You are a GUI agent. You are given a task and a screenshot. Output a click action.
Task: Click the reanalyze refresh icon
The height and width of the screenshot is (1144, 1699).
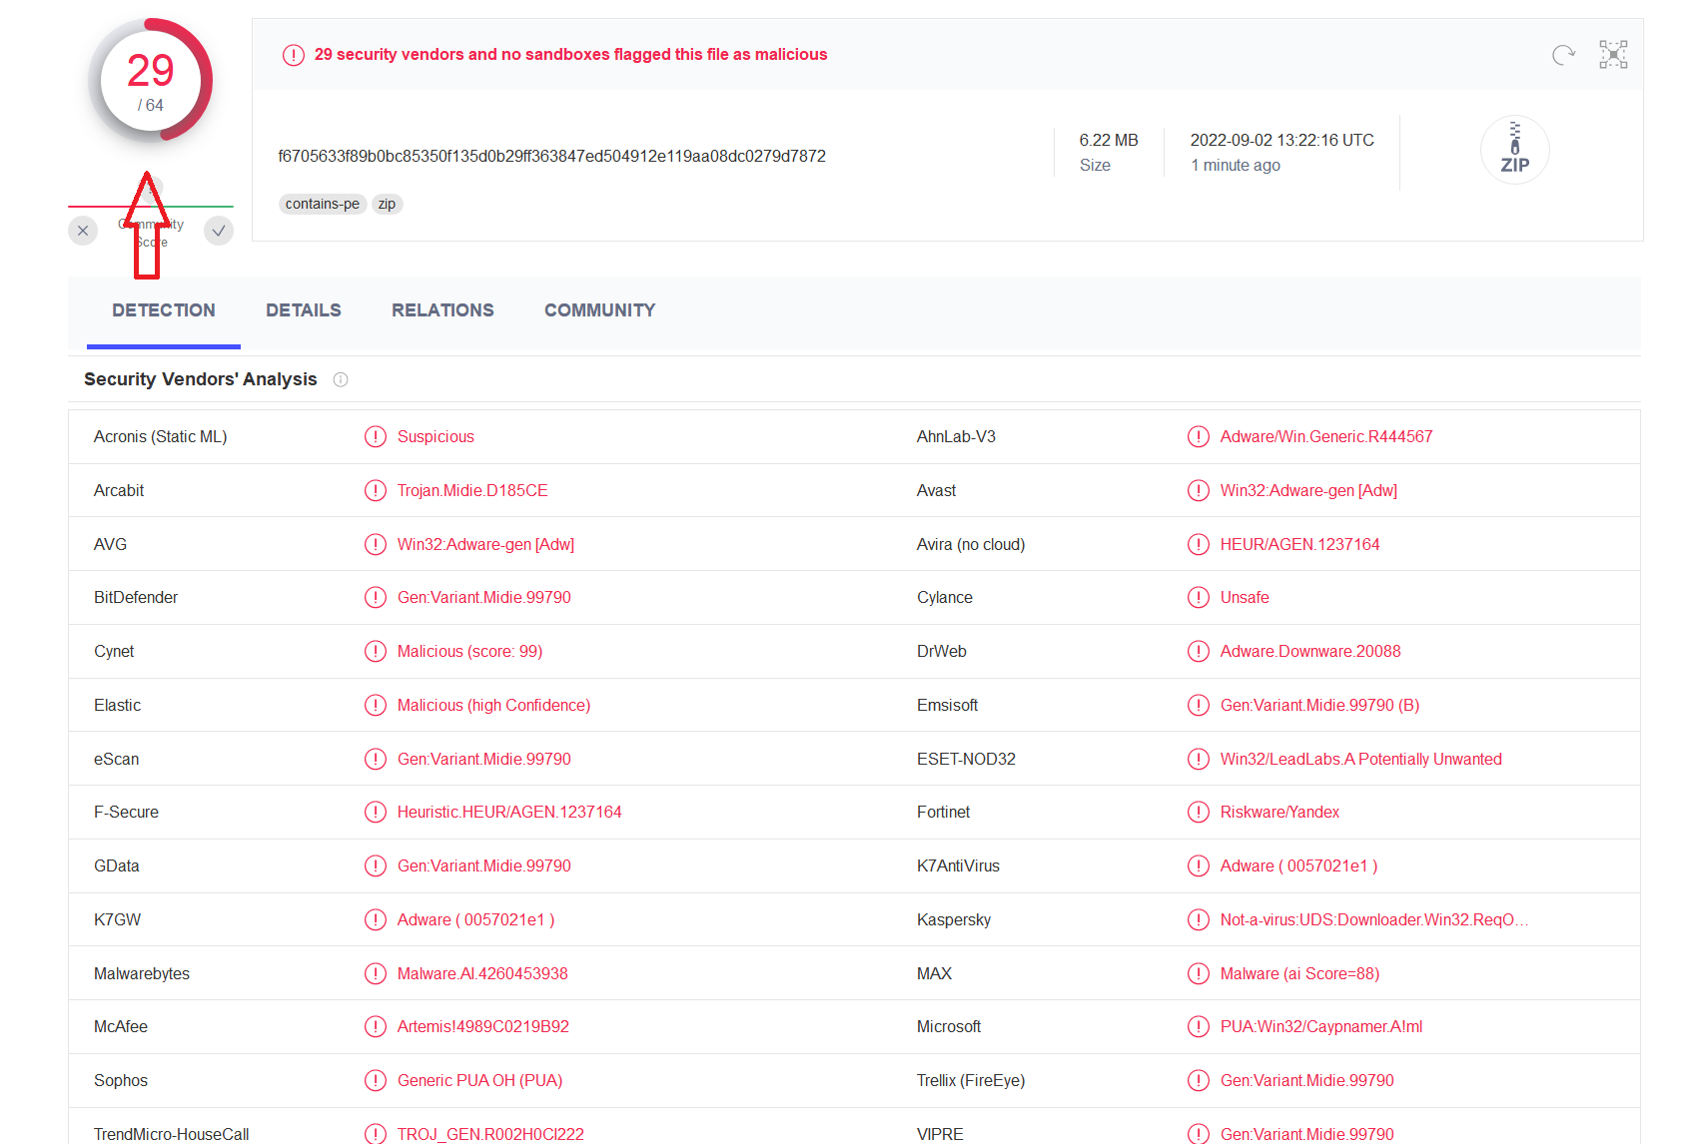(x=1563, y=55)
